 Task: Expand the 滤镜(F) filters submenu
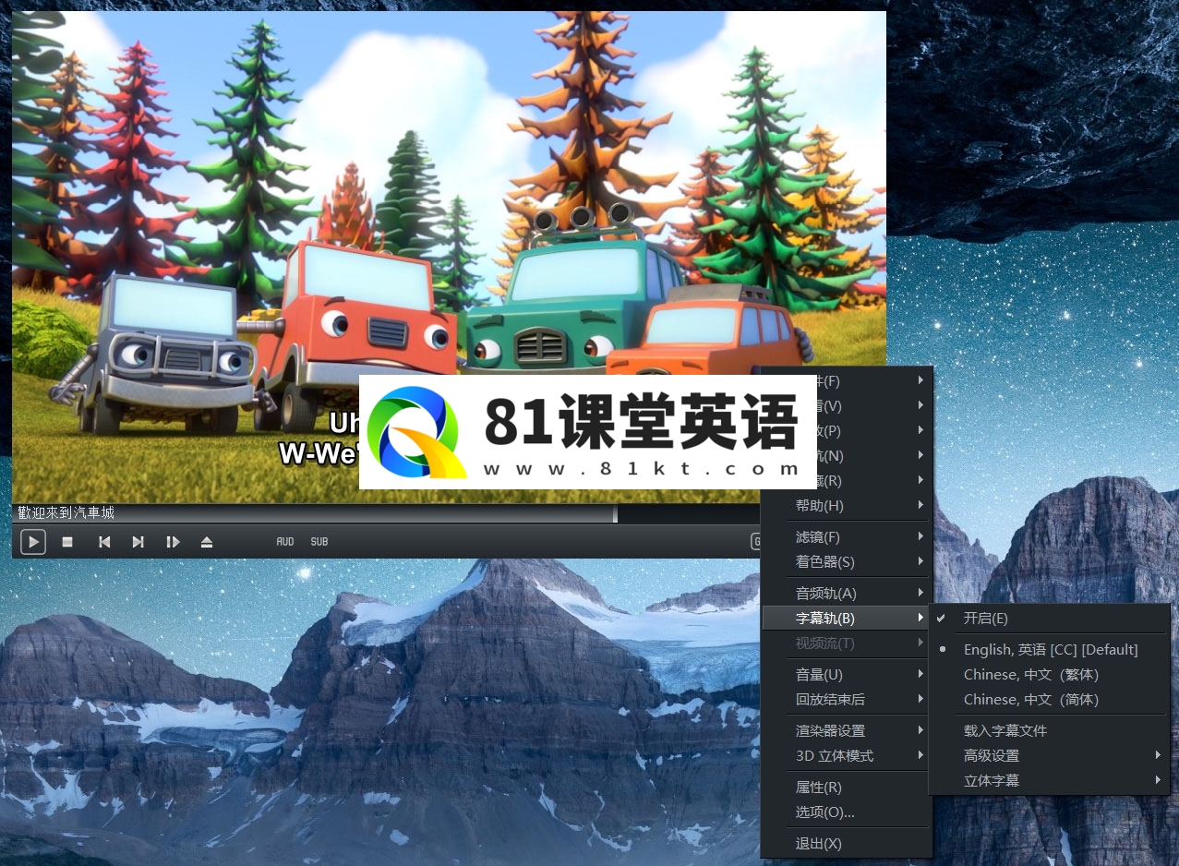[847, 537]
